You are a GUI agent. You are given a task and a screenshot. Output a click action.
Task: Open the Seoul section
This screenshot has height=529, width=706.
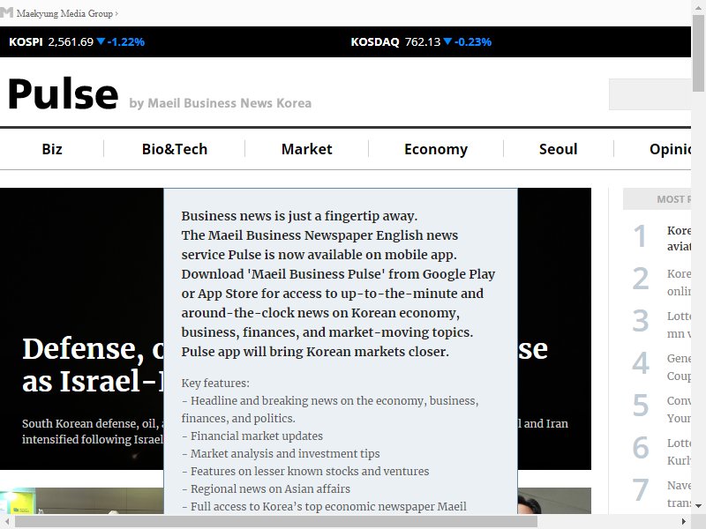tap(559, 149)
